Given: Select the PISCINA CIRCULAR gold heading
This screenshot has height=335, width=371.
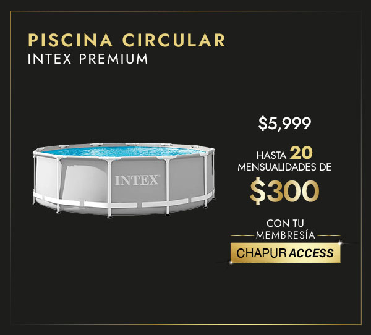Looking at the screenshot, I should pos(126,40).
